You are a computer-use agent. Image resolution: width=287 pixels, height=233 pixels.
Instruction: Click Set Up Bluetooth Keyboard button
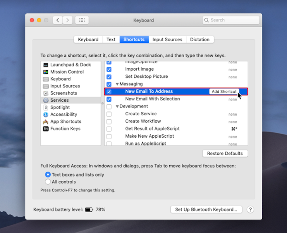click(206, 209)
